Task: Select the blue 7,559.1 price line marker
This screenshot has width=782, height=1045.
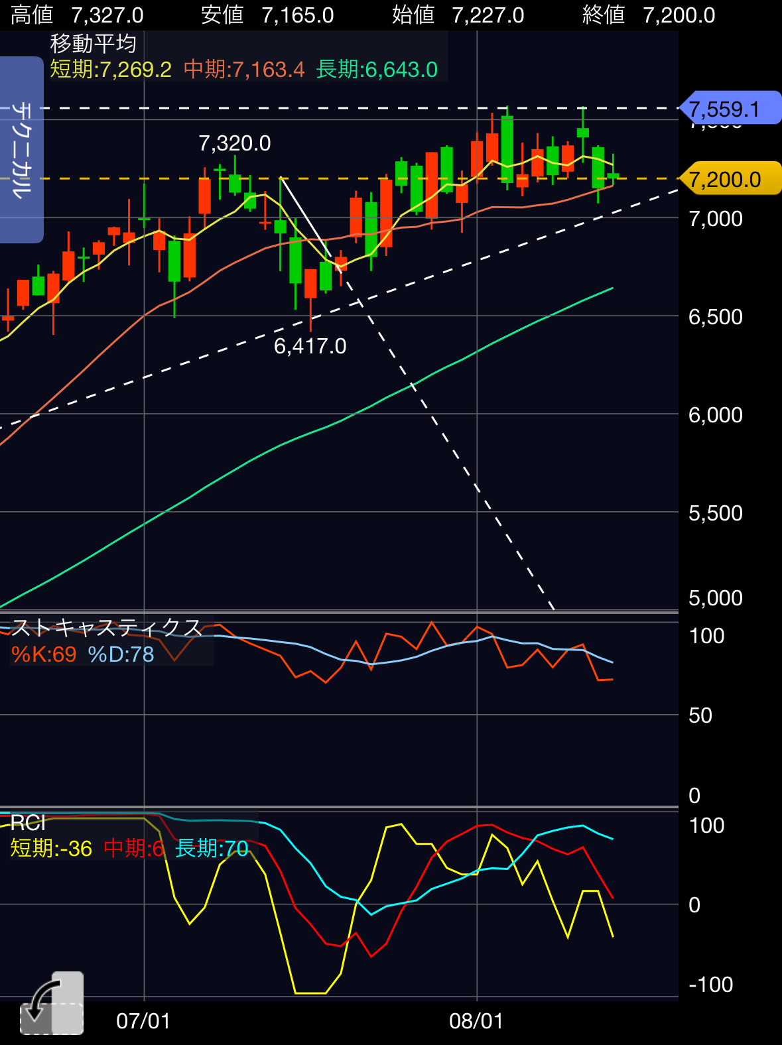Action: coord(730,108)
